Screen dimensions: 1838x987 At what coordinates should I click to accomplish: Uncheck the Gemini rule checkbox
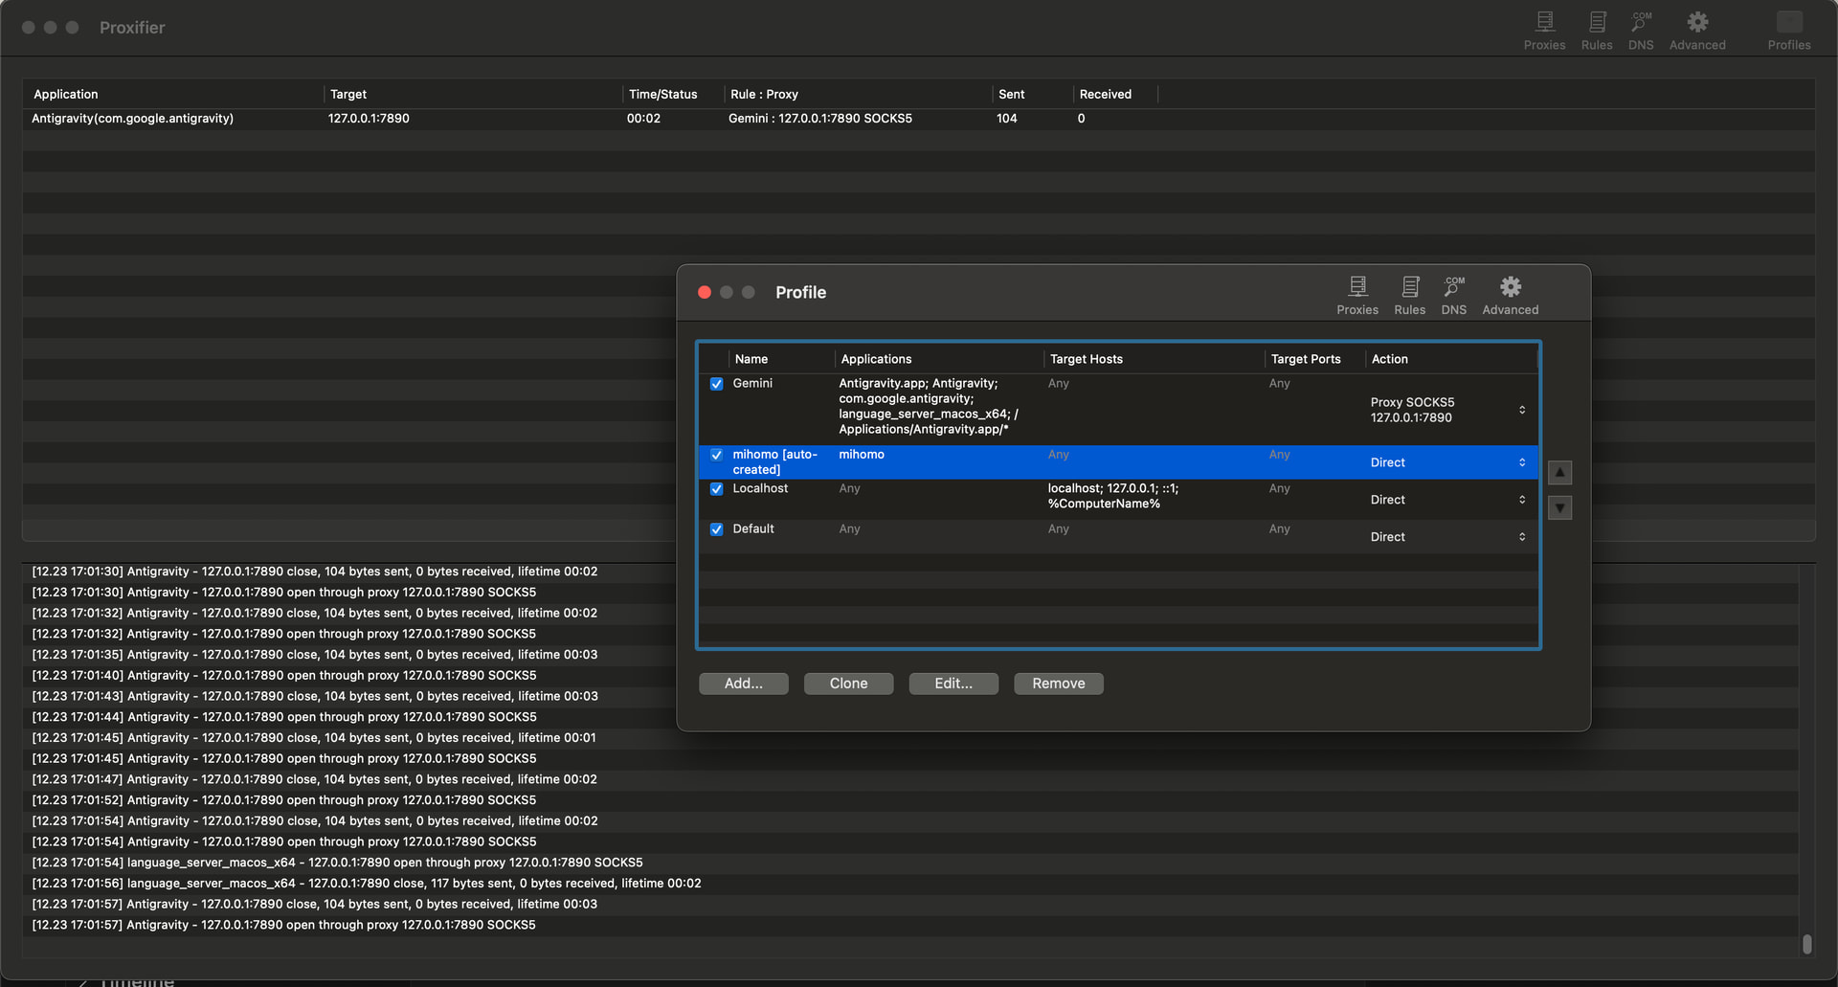(716, 384)
